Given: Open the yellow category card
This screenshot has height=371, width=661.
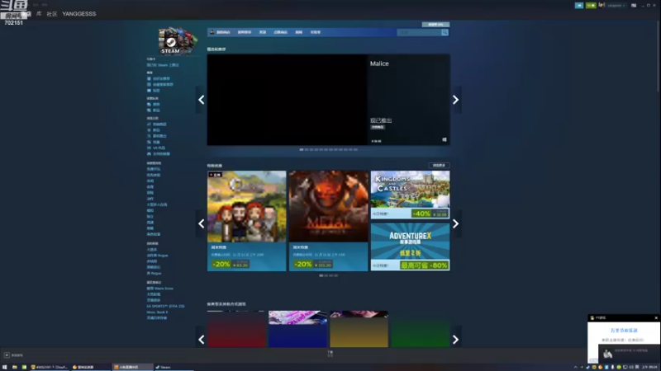Looking at the screenshot, I should click(x=359, y=329).
